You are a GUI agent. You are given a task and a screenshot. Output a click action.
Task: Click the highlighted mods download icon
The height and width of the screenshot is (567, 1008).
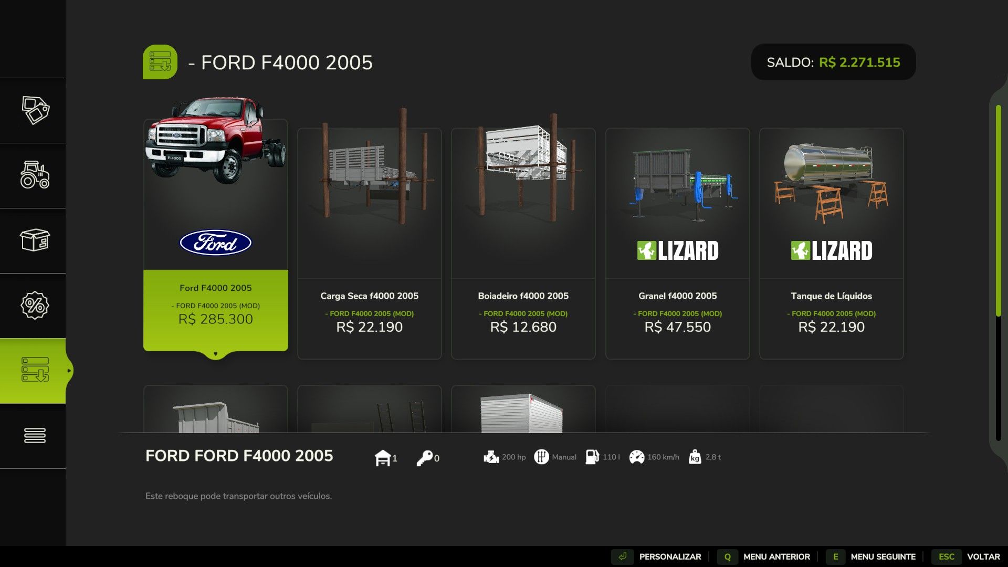(x=34, y=371)
